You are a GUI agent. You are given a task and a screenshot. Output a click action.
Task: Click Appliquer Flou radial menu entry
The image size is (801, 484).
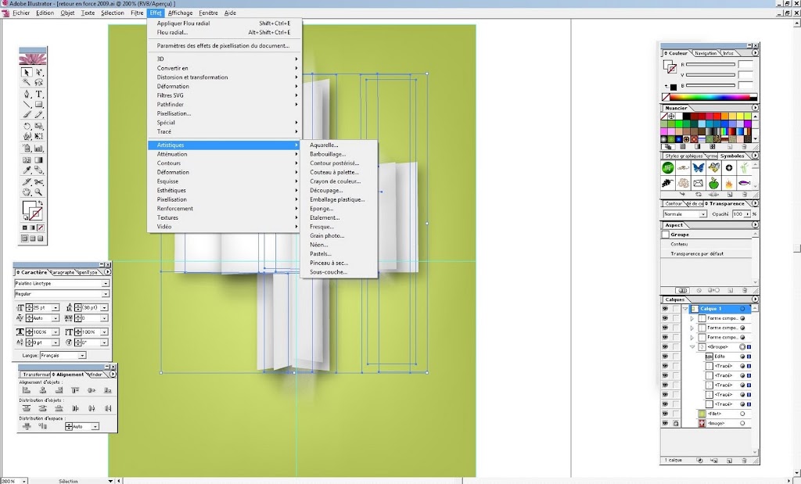pos(224,23)
